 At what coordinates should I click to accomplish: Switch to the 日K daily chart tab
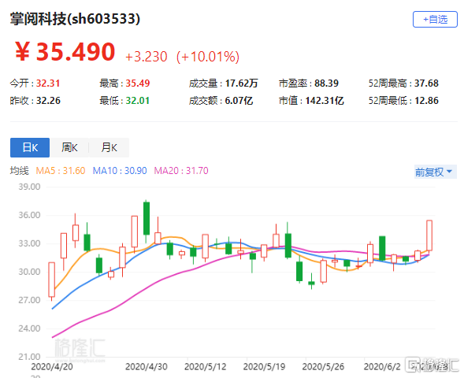pos(30,147)
